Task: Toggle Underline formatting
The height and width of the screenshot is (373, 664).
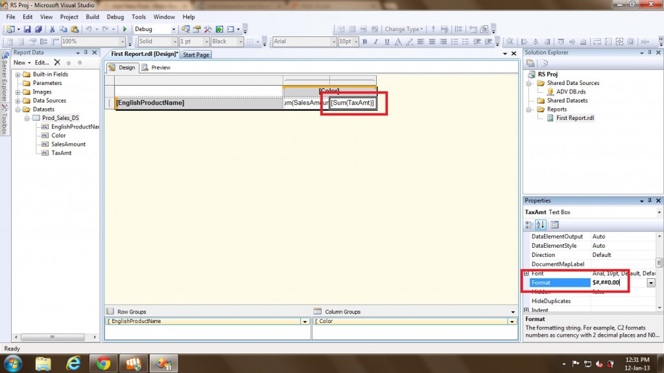Action: [x=386, y=42]
